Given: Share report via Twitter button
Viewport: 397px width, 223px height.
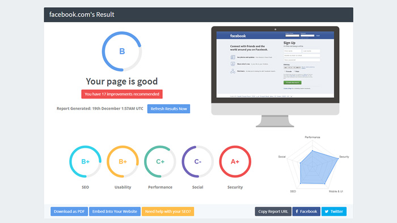Looking at the screenshot, I should click(x=334, y=211).
